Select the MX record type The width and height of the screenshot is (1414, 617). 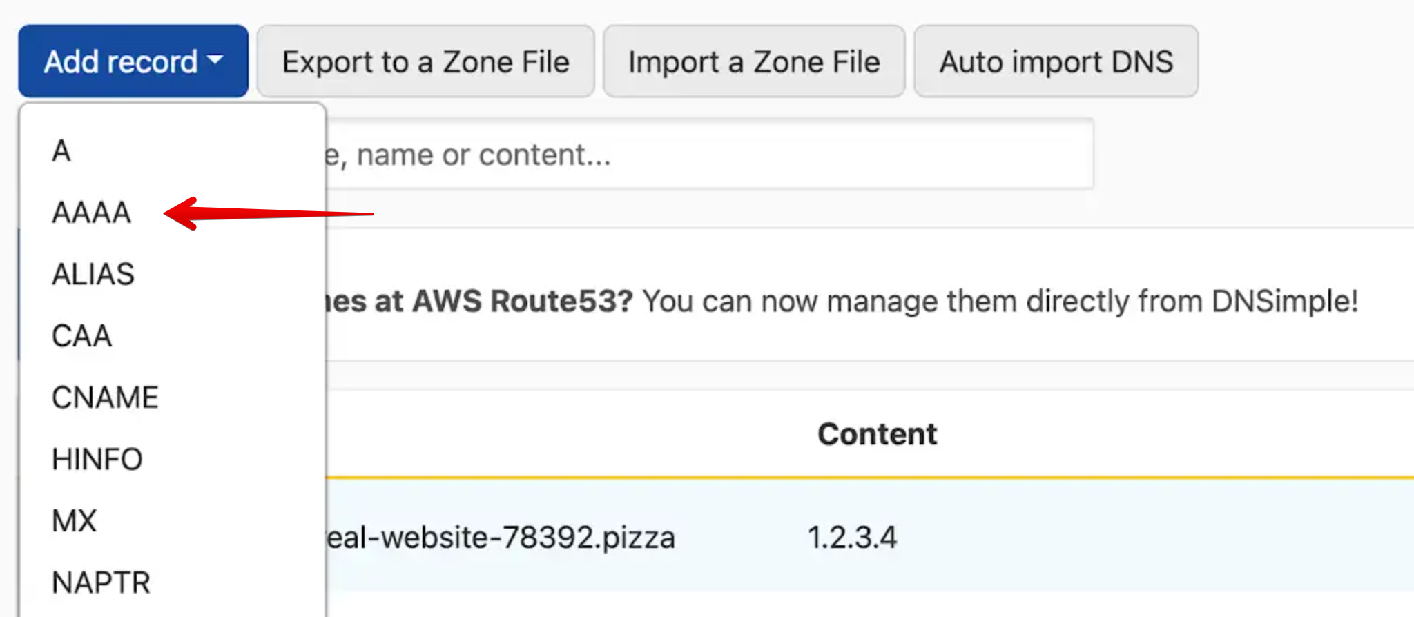tap(73, 520)
